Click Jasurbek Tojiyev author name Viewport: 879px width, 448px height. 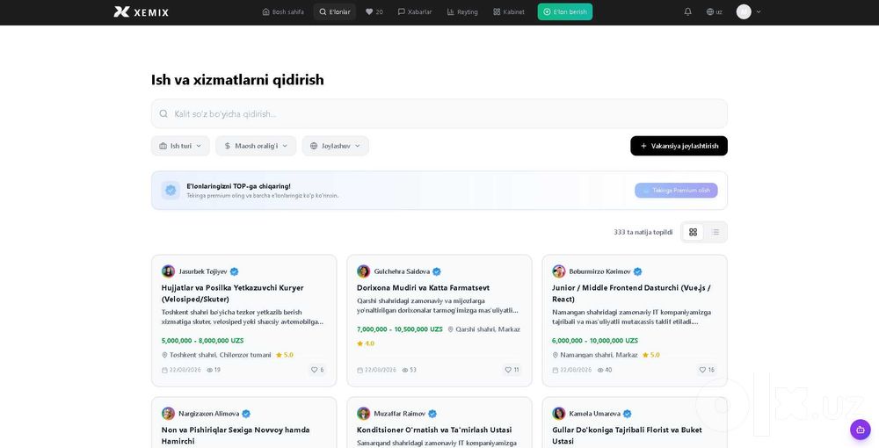pos(203,271)
